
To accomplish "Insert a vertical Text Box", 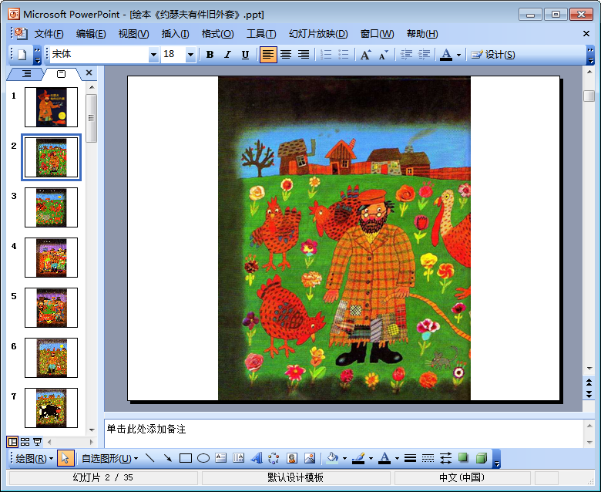I will click(x=238, y=458).
